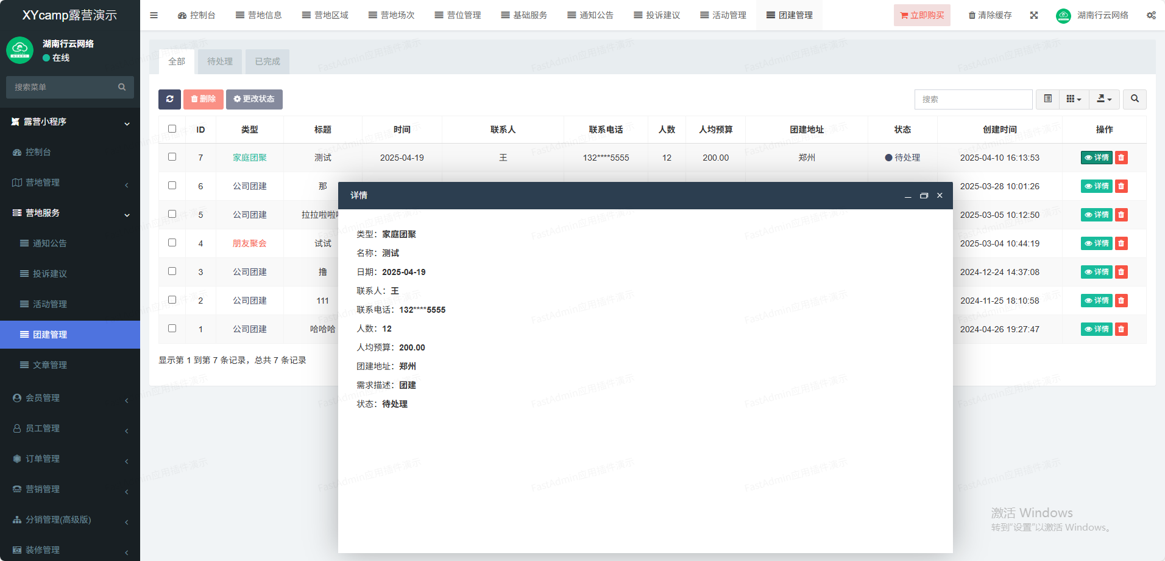Expand the 会员管理 sidebar menu
This screenshot has width=1165, height=561.
tap(70, 398)
